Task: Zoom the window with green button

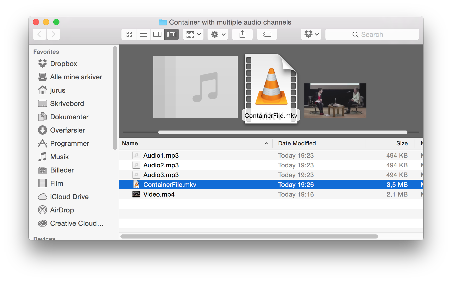Action: [x=56, y=22]
